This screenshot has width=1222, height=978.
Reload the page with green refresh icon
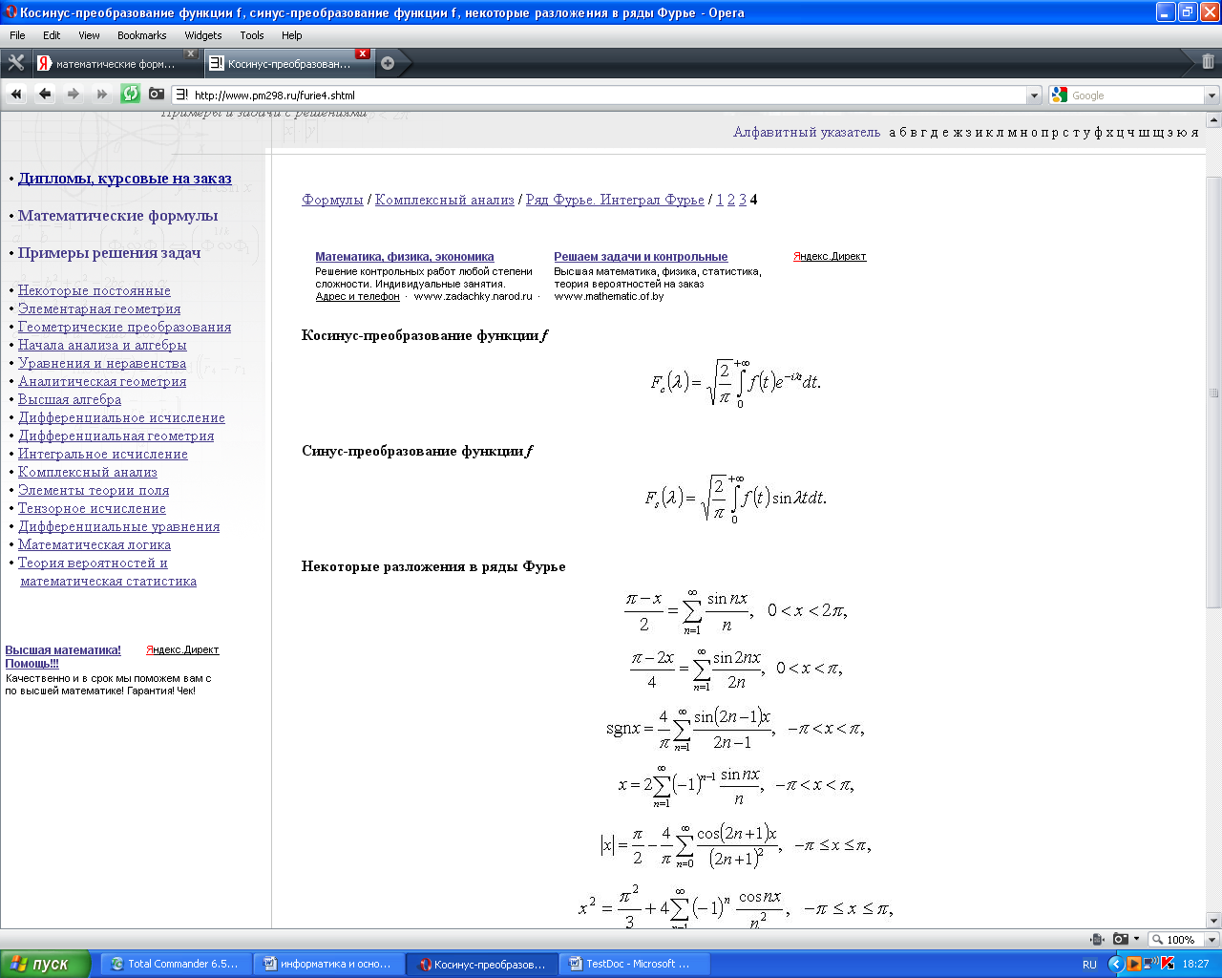tap(131, 94)
